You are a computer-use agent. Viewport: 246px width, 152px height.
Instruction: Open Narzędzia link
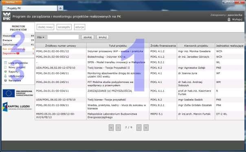[x=15, y=80]
